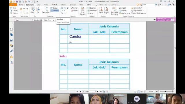Open the Bookmarks side panel
Viewport: 185px width, 104px height.
pyautogui.click(x=12, y=29)
